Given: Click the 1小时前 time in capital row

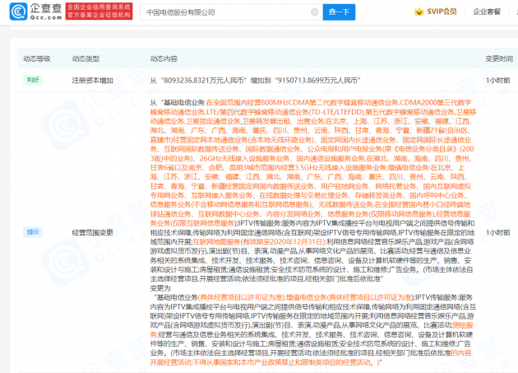Looking at the screenshot, I should tap(498, 80).
